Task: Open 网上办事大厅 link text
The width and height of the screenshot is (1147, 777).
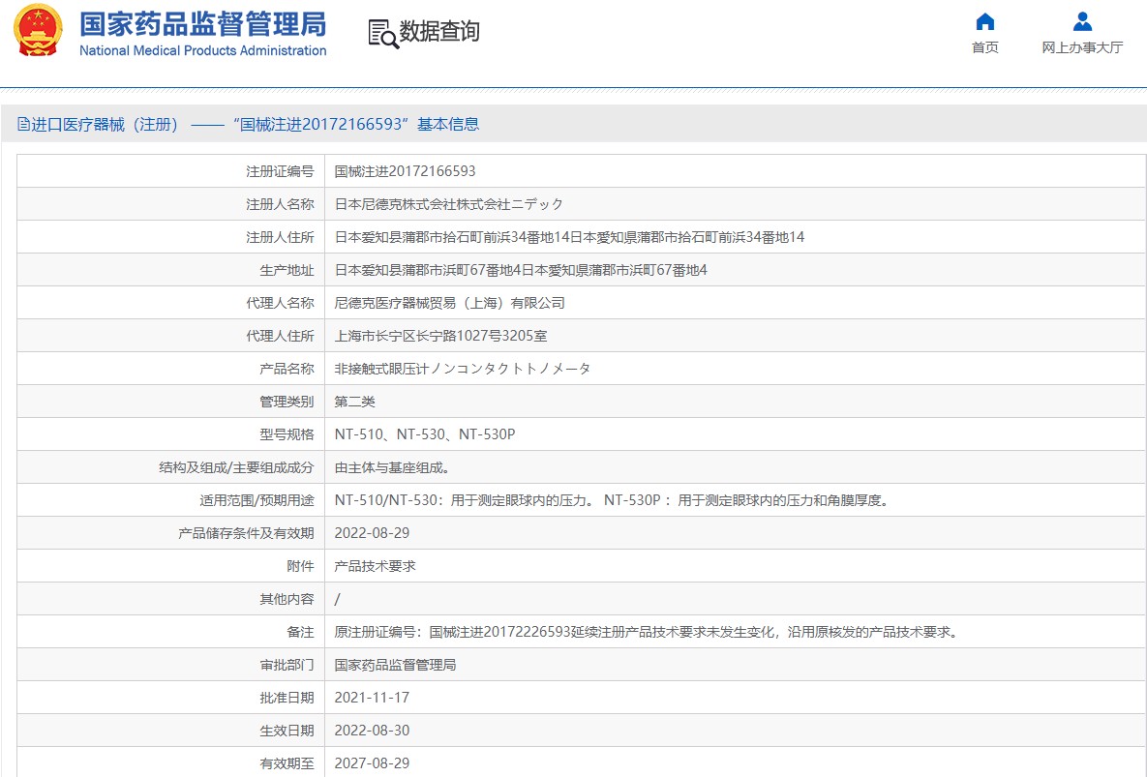Action: click(x=1082, y=47)
